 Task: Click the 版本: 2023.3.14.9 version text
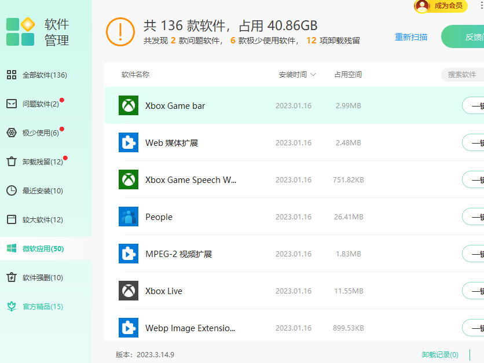click(x=145, y=355)
